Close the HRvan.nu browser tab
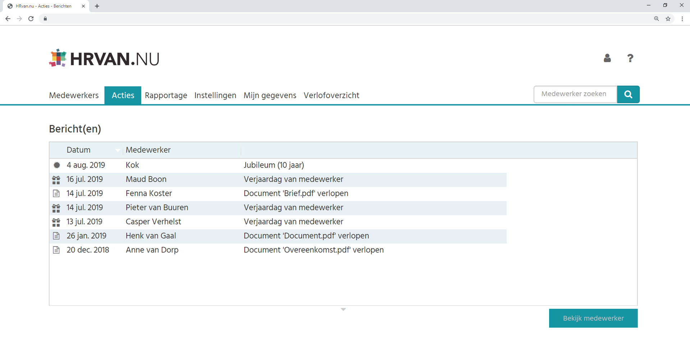This screenshot has height=357, width=690. coord(83,6)
